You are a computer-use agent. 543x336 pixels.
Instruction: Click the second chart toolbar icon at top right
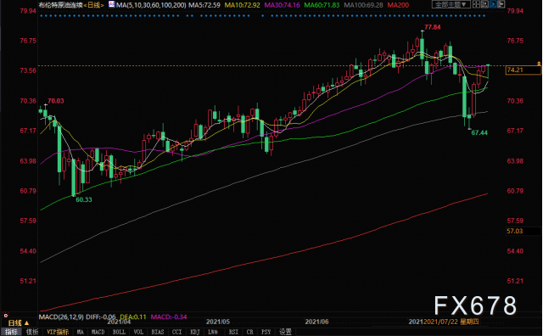[484, 4]
